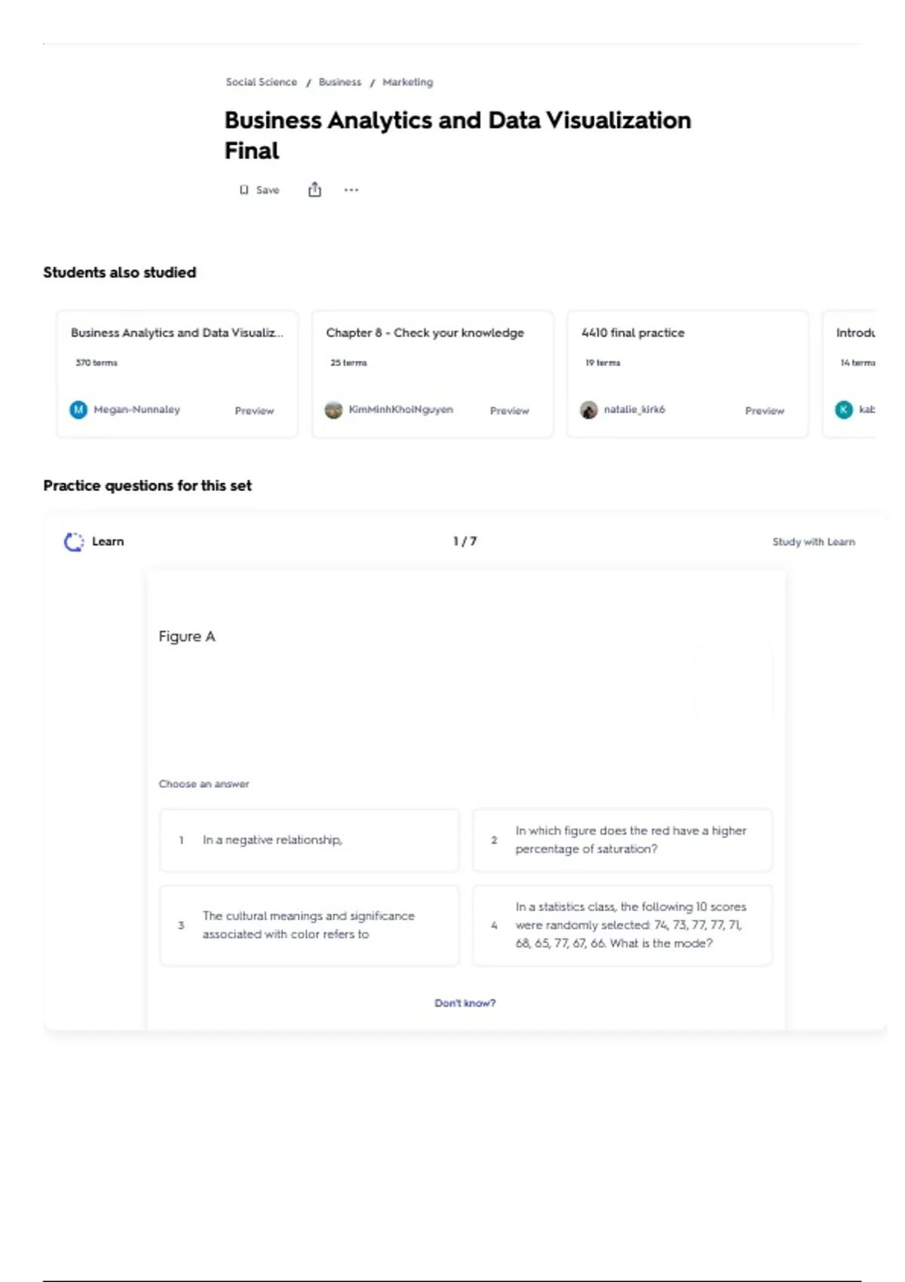
Task: Click natalie_kirk6's profile picture
Action: point(589,409)
